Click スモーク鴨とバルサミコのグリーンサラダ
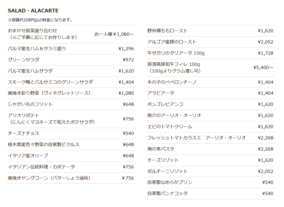Screen dimensions: 284x207 coord(50,82)
